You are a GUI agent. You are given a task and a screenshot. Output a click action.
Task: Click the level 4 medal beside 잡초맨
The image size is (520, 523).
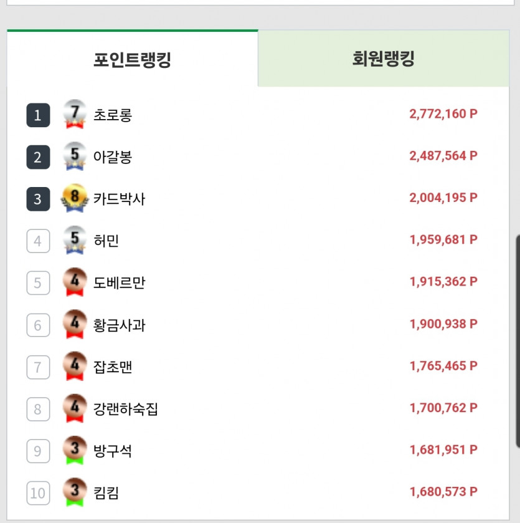(75, 367)
